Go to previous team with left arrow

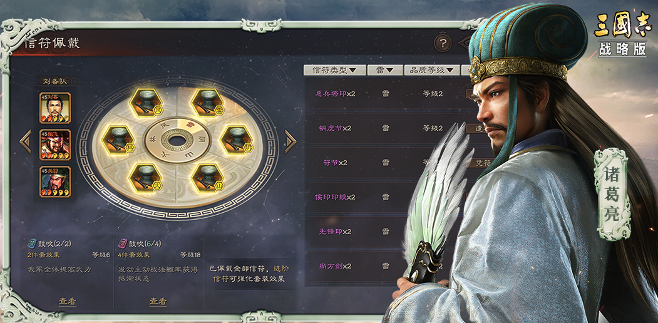[25, 141]
